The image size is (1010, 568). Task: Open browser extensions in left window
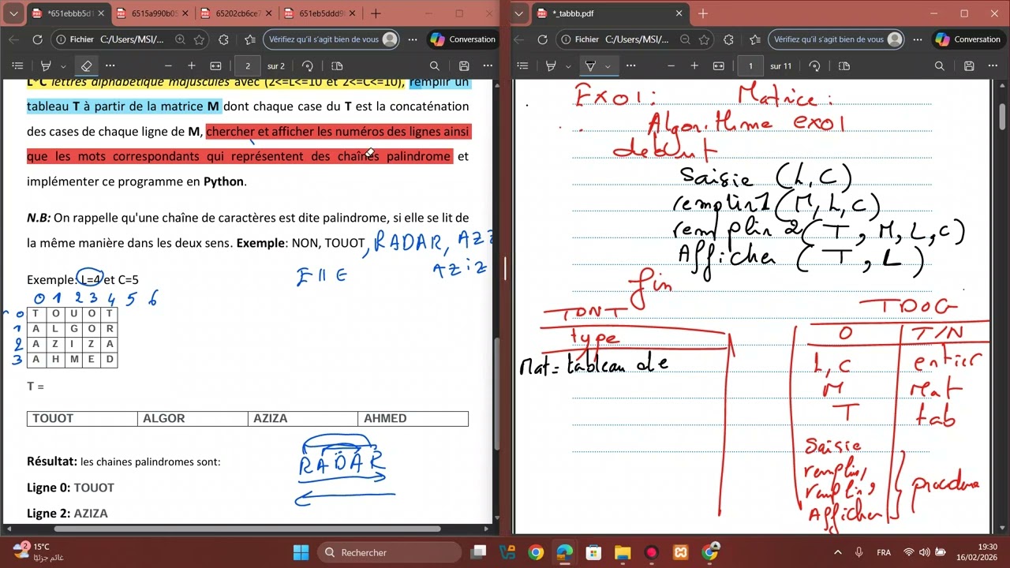pos(223,39)
